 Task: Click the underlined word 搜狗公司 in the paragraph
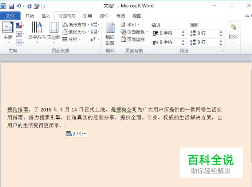pos(126,110)
